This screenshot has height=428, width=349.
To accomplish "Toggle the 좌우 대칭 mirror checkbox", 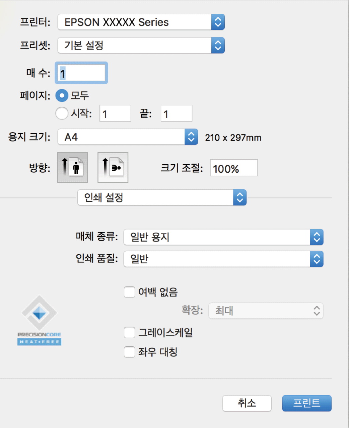I will click(x=130, y=352).
